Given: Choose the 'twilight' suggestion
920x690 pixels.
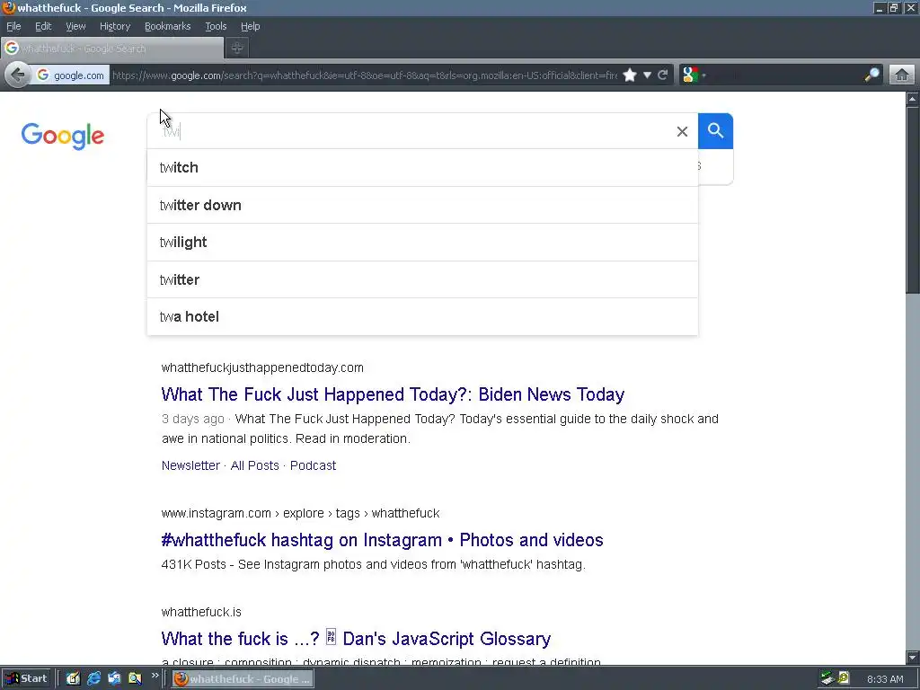Looking at the screenshot, I should point(422,243).
